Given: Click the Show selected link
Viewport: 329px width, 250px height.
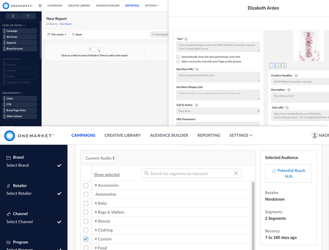Looking at the screenshot, I should (x=106, y=175).
